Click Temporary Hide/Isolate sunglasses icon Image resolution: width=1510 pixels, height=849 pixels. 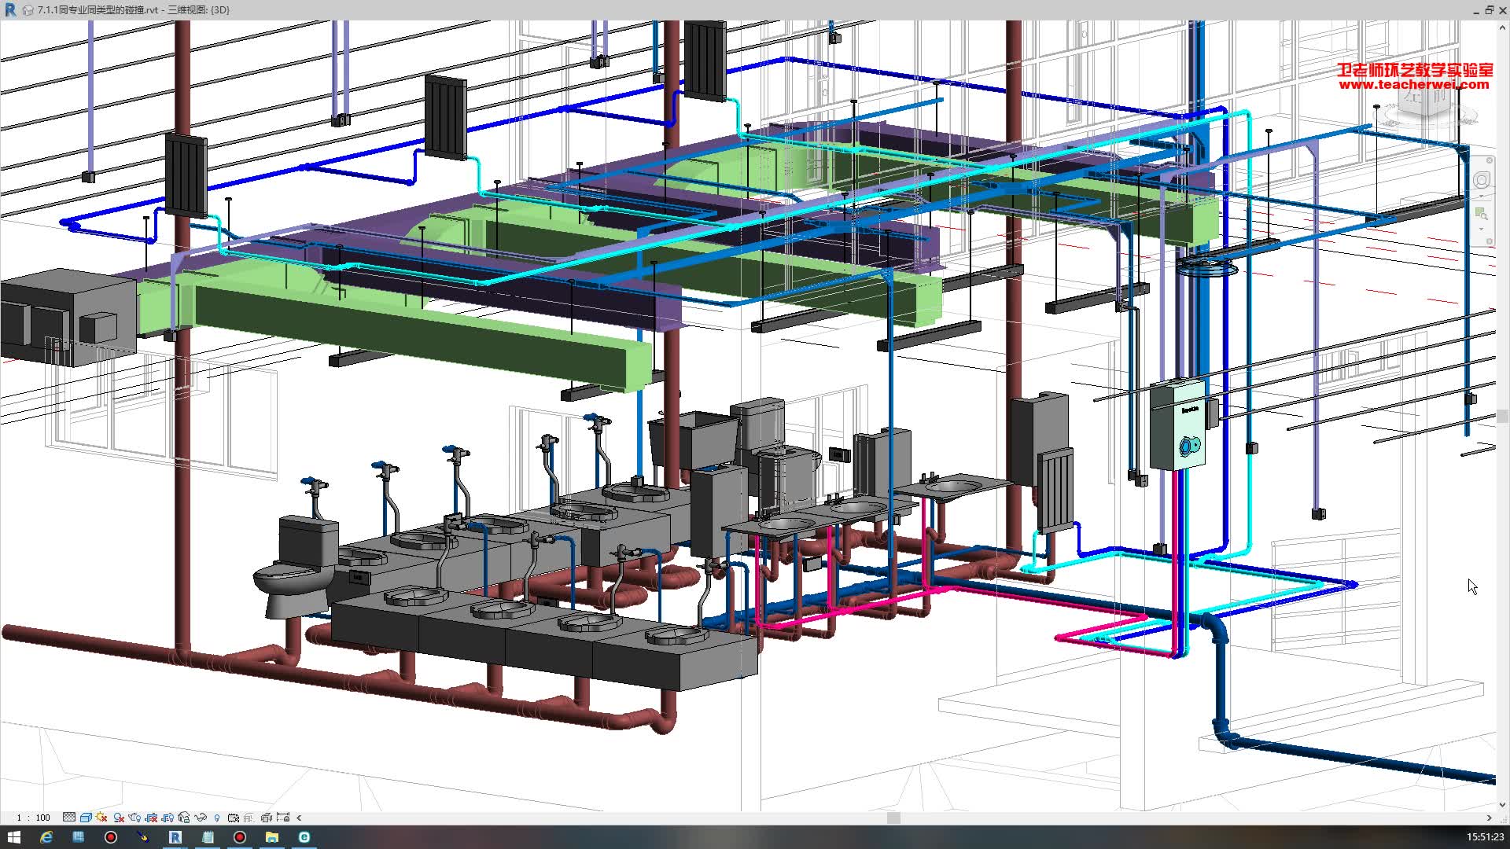(x=201, y=818)
